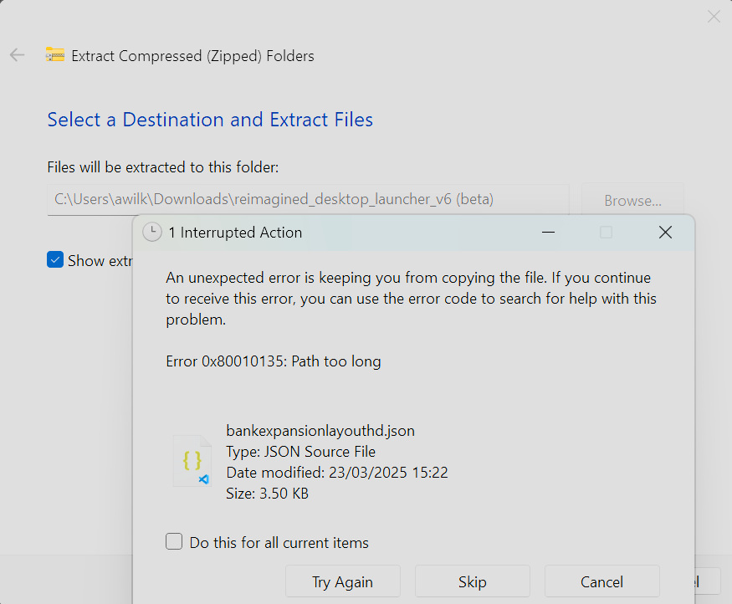Click into the destination folder path field
732x604 pixels.
coord(308,200)
